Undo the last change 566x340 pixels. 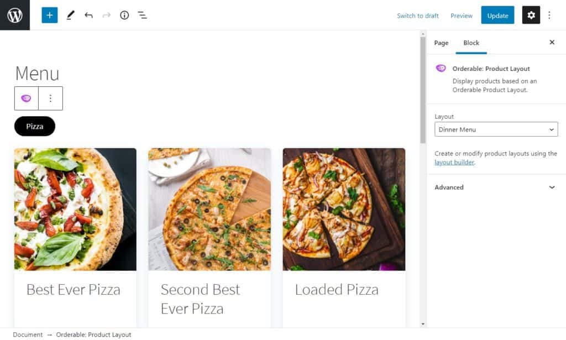tap(88, 15)
